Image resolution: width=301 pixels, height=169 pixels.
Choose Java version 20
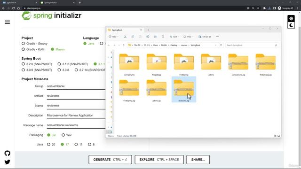[x=51, y=145]
